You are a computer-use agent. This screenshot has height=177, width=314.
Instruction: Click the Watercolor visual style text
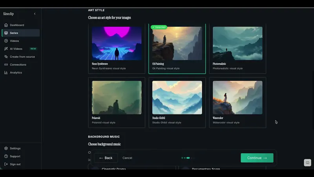pyautogui.click(x=226, y=123)
